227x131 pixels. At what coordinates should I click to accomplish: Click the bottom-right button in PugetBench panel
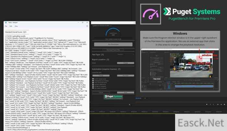point(125,92)
